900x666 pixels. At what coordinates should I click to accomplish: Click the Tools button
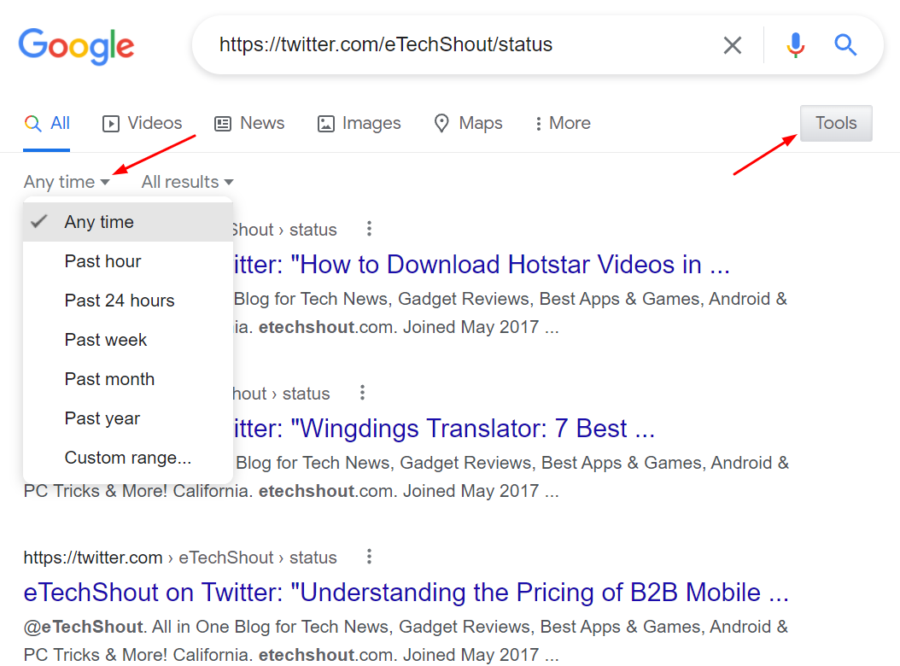(x=835, y=124)
